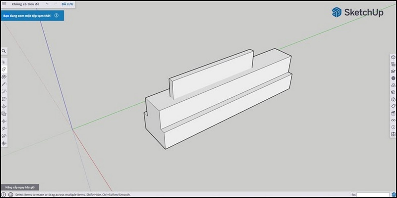
Task: Click the Undo arrow
Action: (47, 4)
